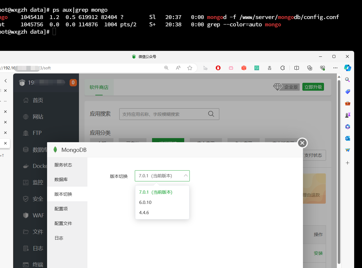
Task: Collapse the vertical tabs pane chevron
Action: (5, 81)
